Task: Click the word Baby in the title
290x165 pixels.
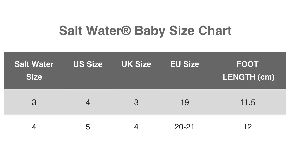Action: tap(150, 31)
